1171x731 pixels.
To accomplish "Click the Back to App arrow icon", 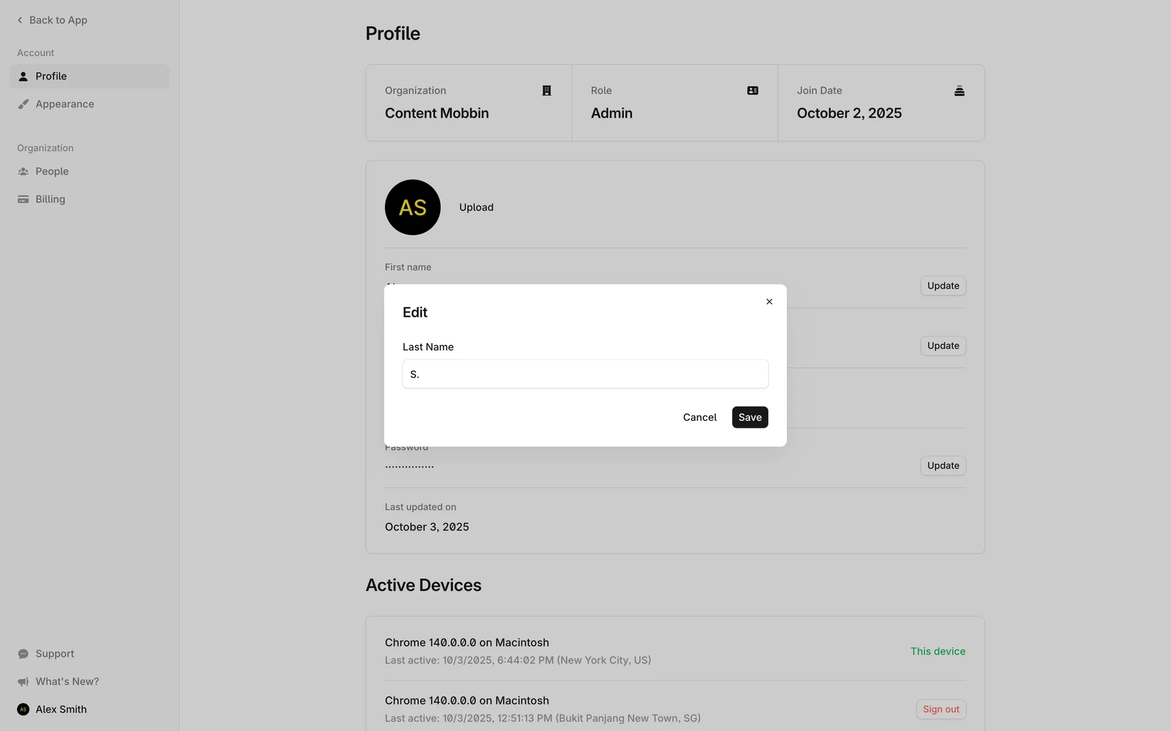I will click(20, 20).
